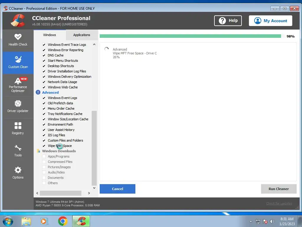Uncheck Windows Delivery Optimization
This screenshot has height=227, width=302.
coord(44,77)
